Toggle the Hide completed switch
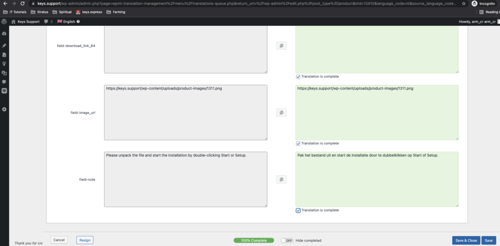 coord(287,240)
